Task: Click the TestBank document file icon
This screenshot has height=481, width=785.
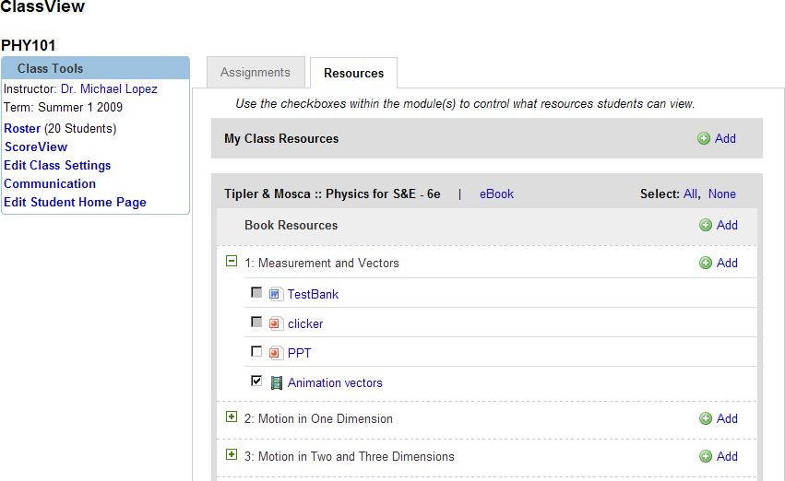Action: (x=275, y=294)
